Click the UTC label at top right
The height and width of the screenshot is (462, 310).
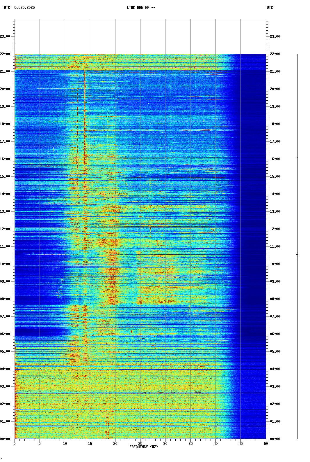[270, 8]
